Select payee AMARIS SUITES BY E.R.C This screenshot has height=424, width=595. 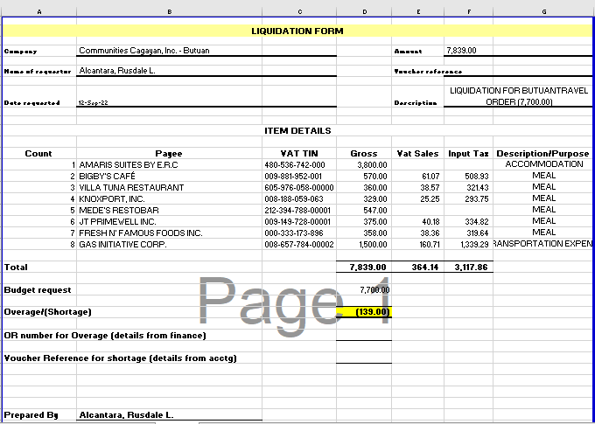pyautogui.click(x=169, y=165)
